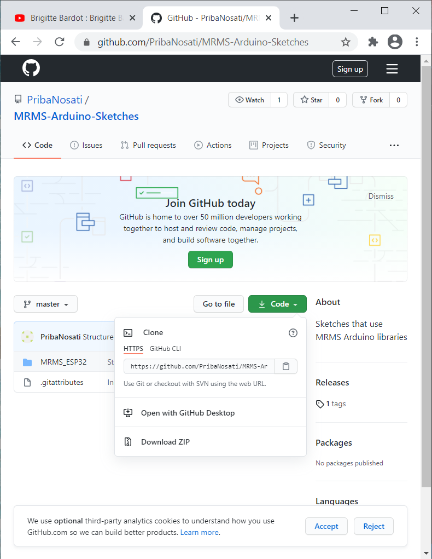The image size is (432, 559).
Task: Select the GitHub CLI clone tab
Action: (x=165, y=349)
